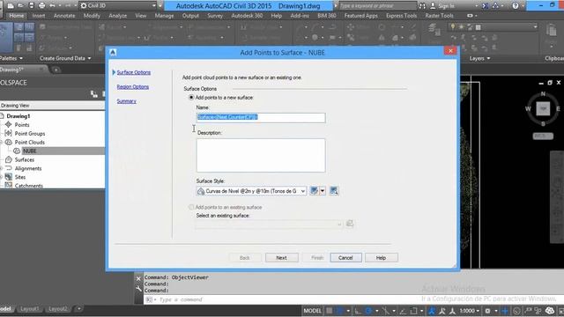The image size is (564, 317).
Task: Open the Analyze ribbon tab
Action: pyautogui.click(x=117, y=16)
